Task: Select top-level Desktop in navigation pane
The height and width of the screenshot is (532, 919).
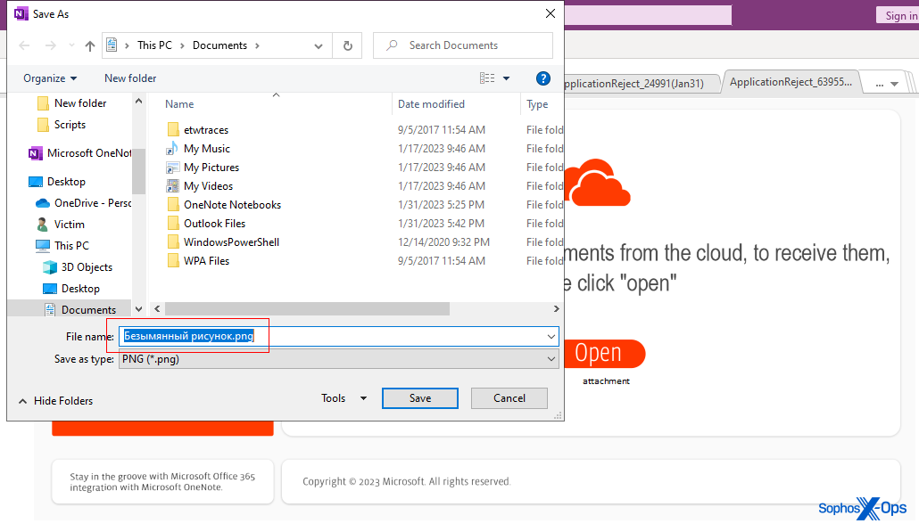Action: [x=57, y=182]
